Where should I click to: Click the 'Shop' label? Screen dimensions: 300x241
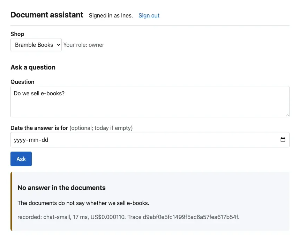(17, 34)
